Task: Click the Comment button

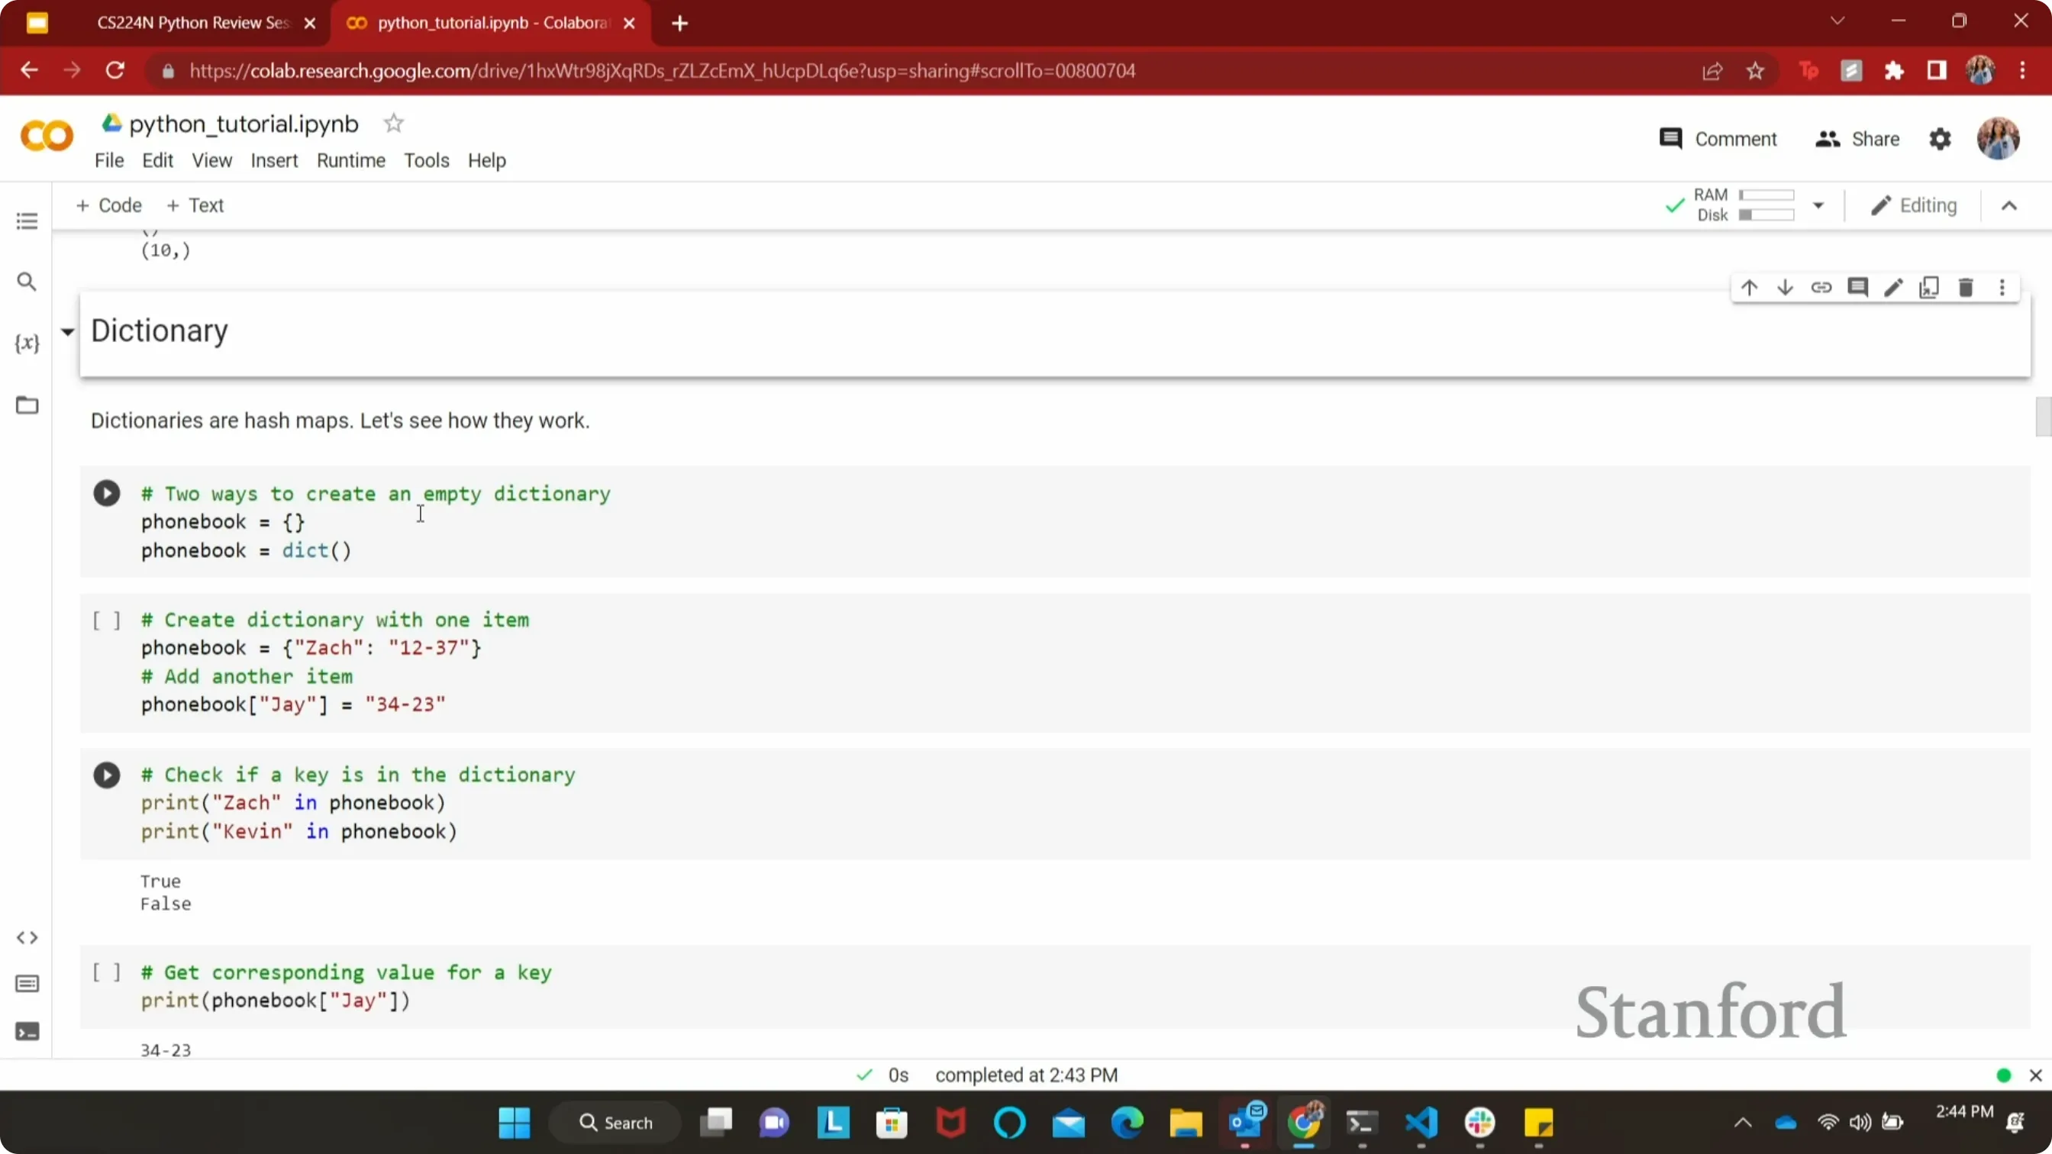Action: pyautogui.click(x=1718, y=140)
